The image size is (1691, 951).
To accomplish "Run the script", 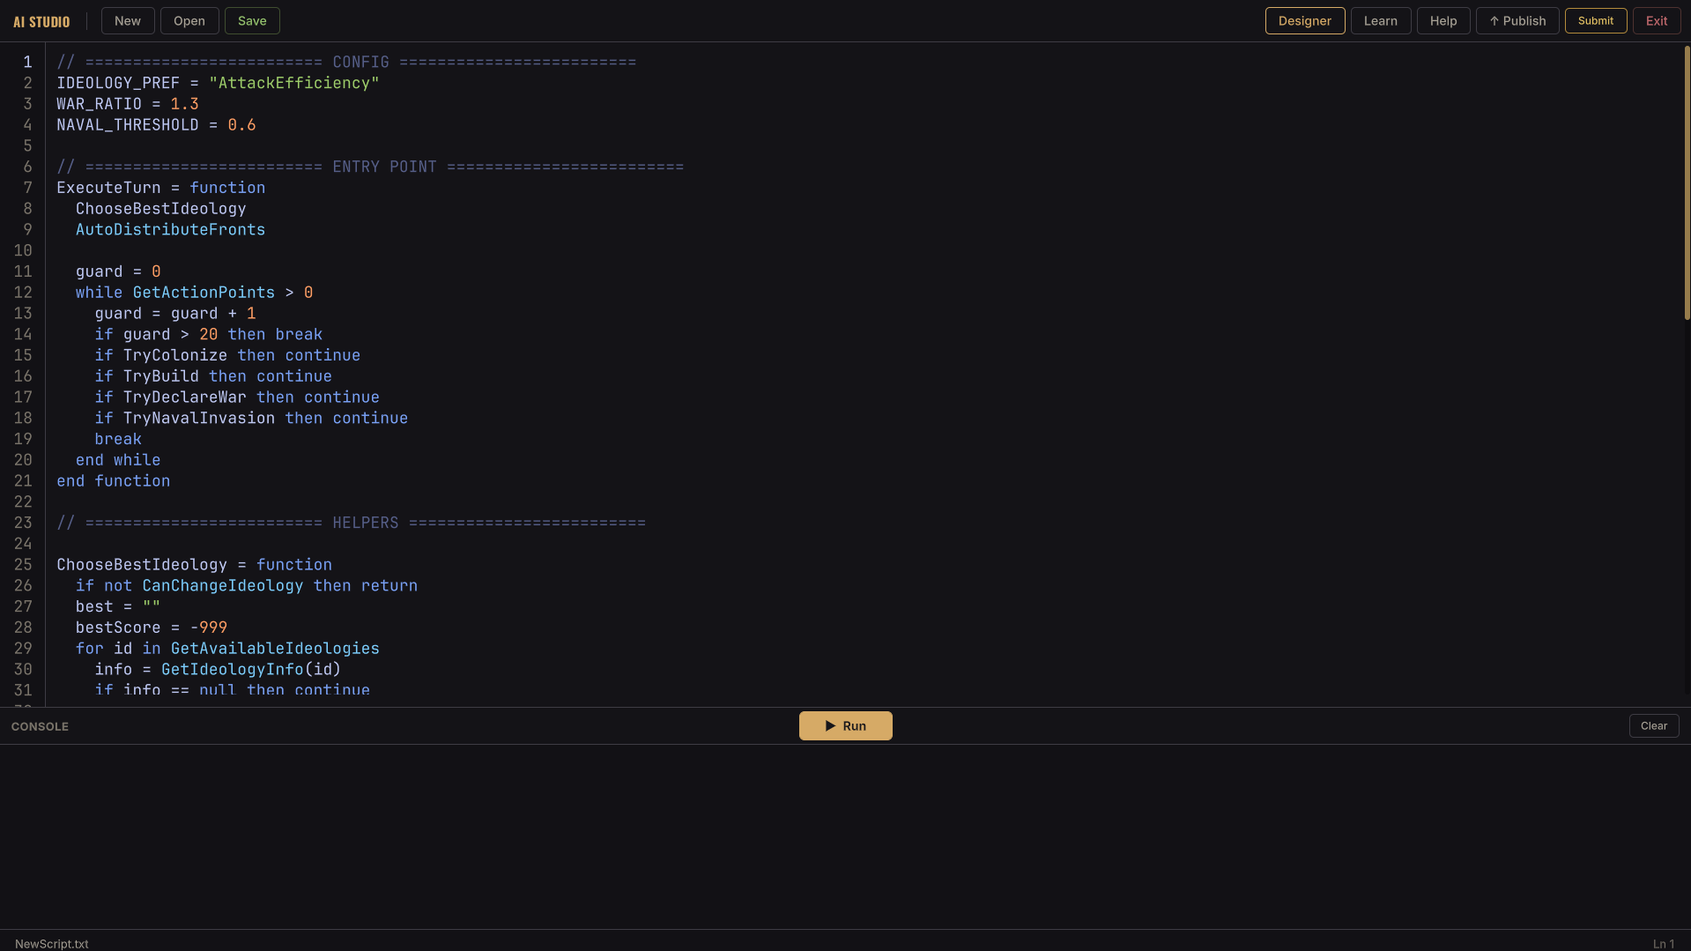I will click(x=846, y=726).
